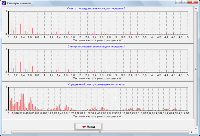Viewport: 200px width, 136px height.
Task: Click the horizontal scrollbar left arrow
Action: click(x=4, y=132)
